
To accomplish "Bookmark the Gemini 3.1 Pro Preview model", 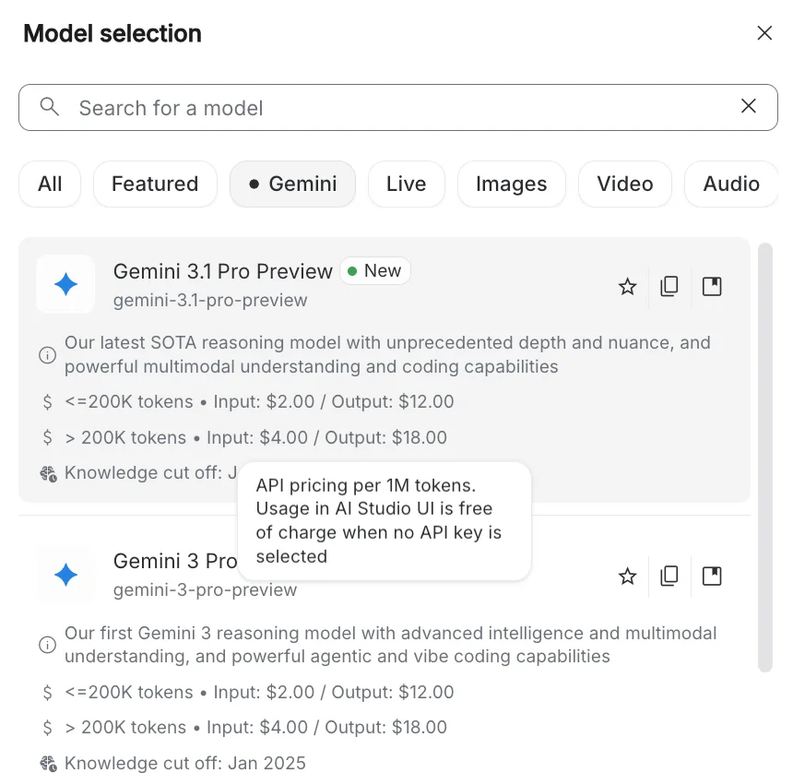I will click(712, 287).
